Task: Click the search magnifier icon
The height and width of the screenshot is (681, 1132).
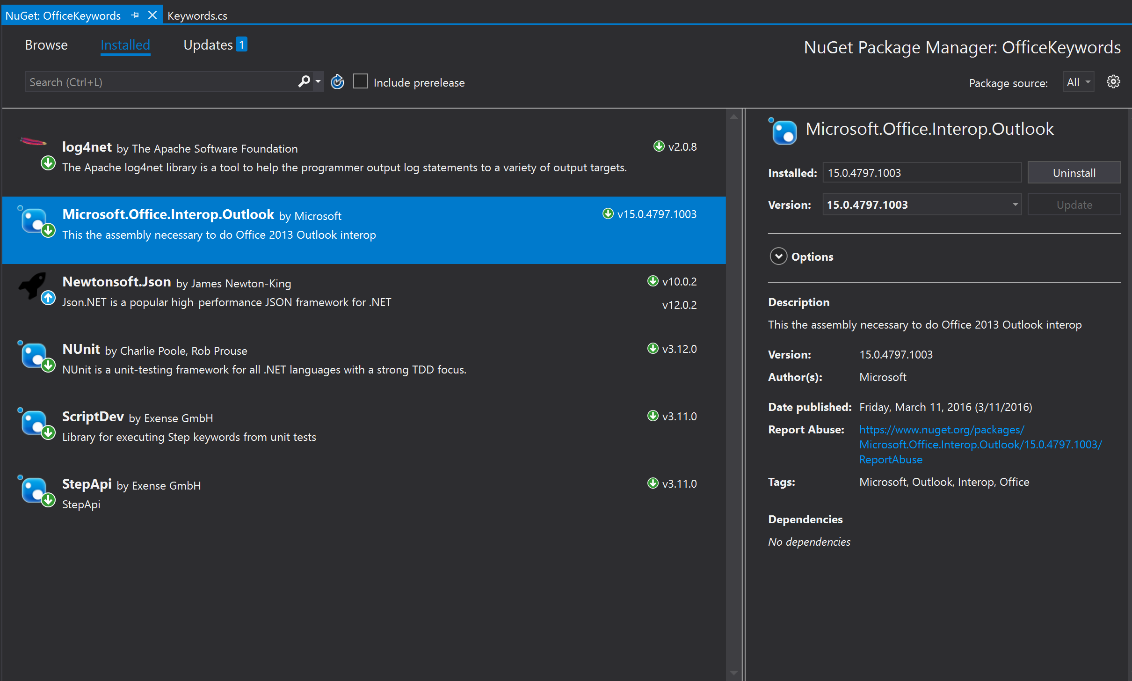Action: click(304, 82)
